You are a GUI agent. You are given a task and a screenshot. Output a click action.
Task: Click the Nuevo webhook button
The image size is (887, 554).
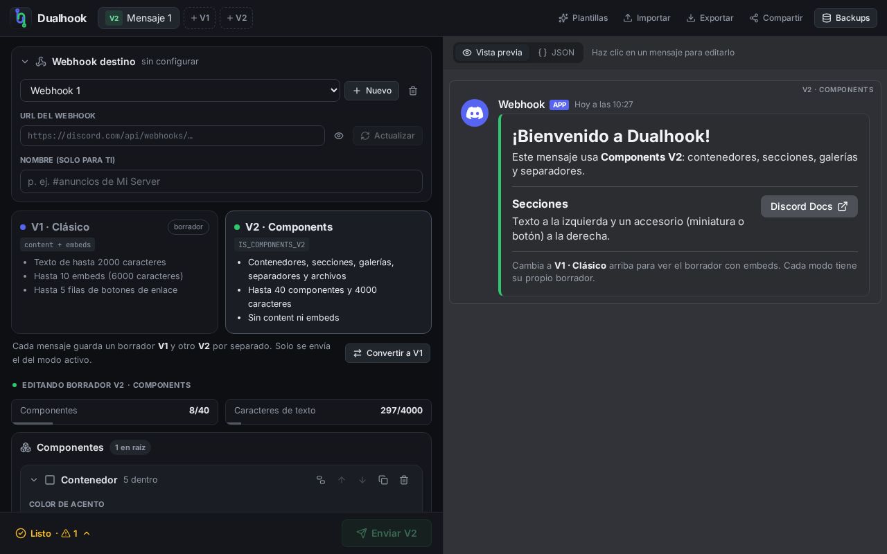371,91
